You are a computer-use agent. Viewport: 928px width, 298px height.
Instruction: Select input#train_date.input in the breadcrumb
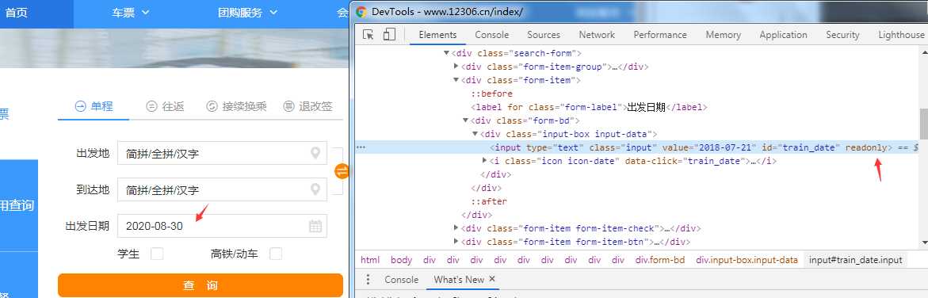[x=855, y=259]
